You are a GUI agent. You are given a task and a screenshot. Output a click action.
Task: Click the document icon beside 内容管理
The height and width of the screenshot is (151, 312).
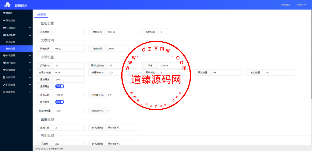(4, 77)
